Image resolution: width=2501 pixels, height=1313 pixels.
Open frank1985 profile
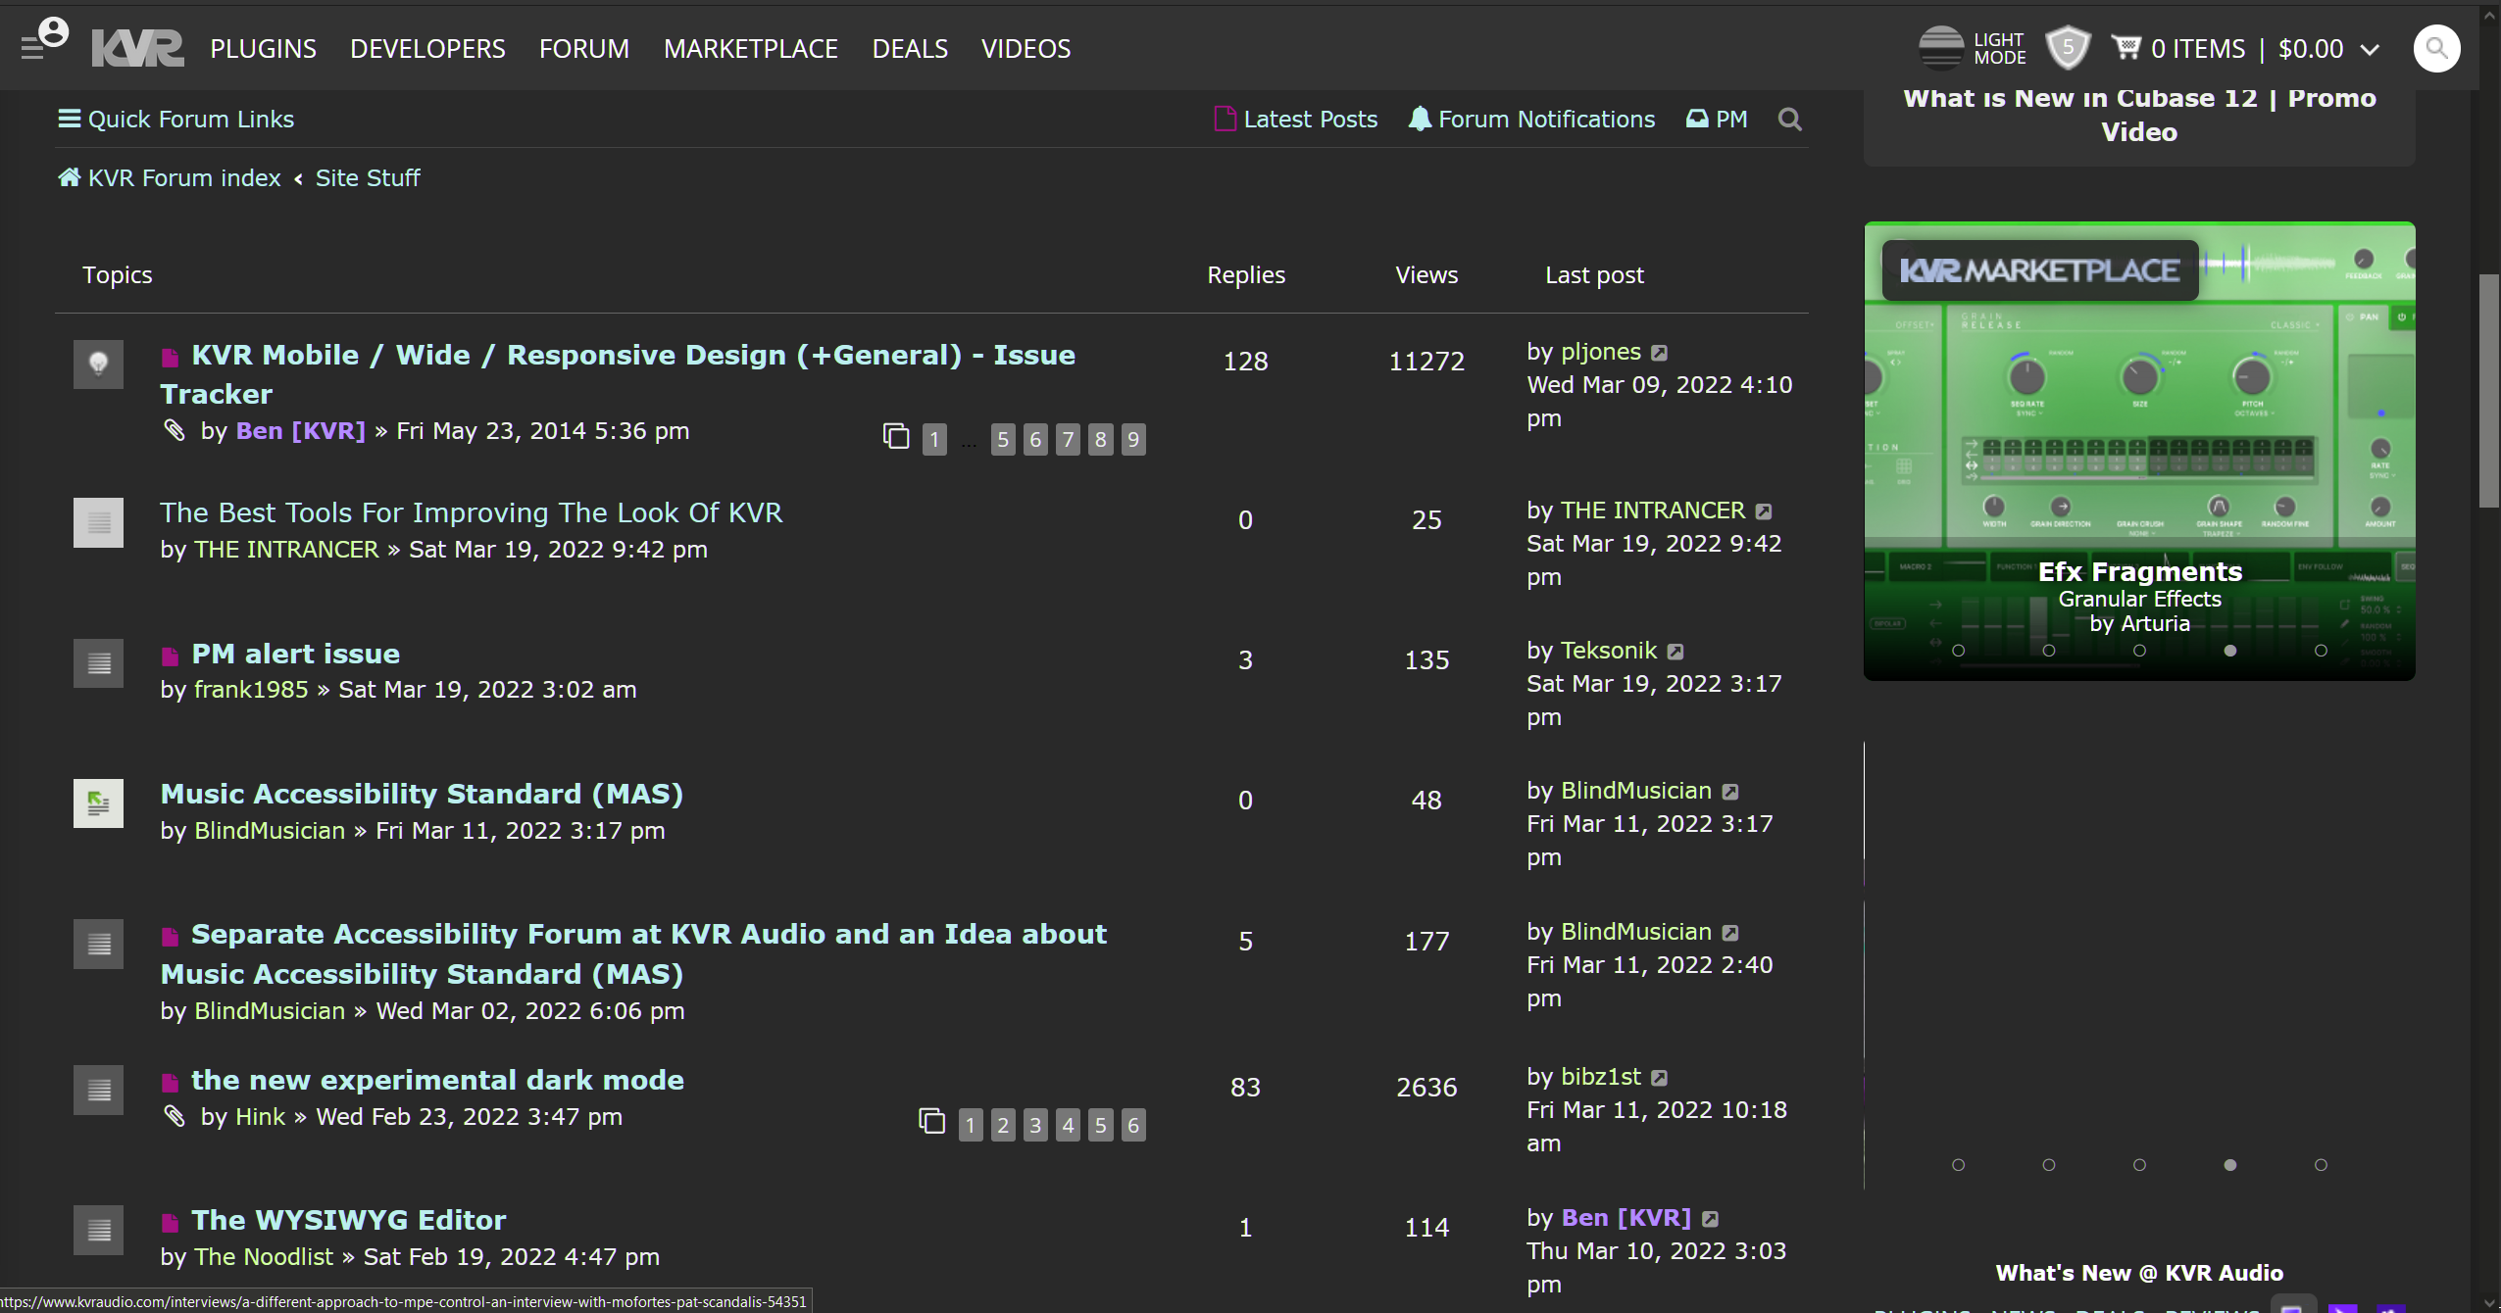(x=251, y=690)
